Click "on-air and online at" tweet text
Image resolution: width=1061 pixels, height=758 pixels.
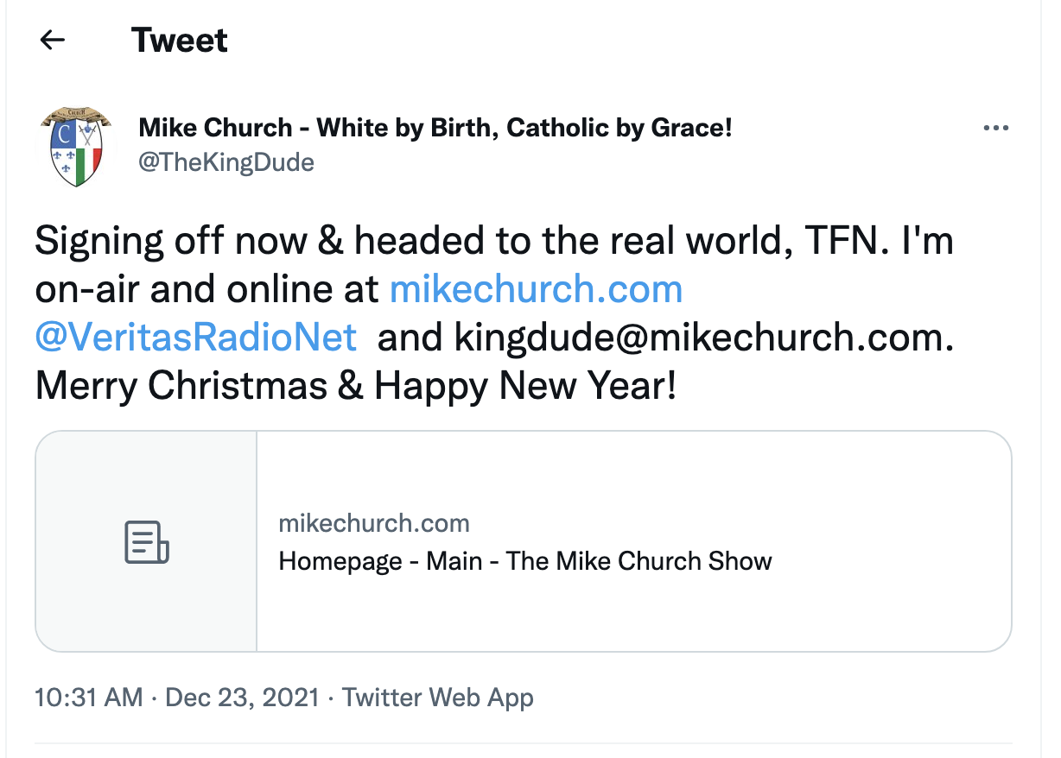207,289
